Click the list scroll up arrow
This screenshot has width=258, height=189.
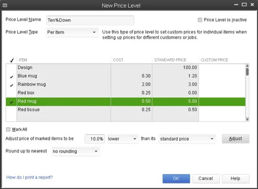[x=247, y=66]
